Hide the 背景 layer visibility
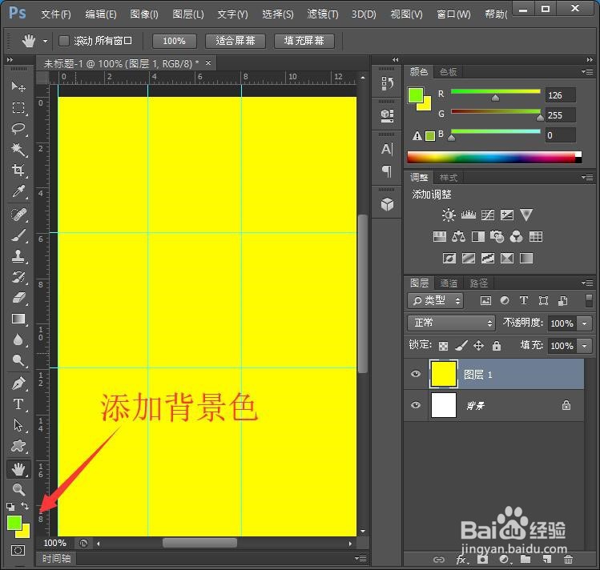This screenshot has height=570, width=600. 415,405
